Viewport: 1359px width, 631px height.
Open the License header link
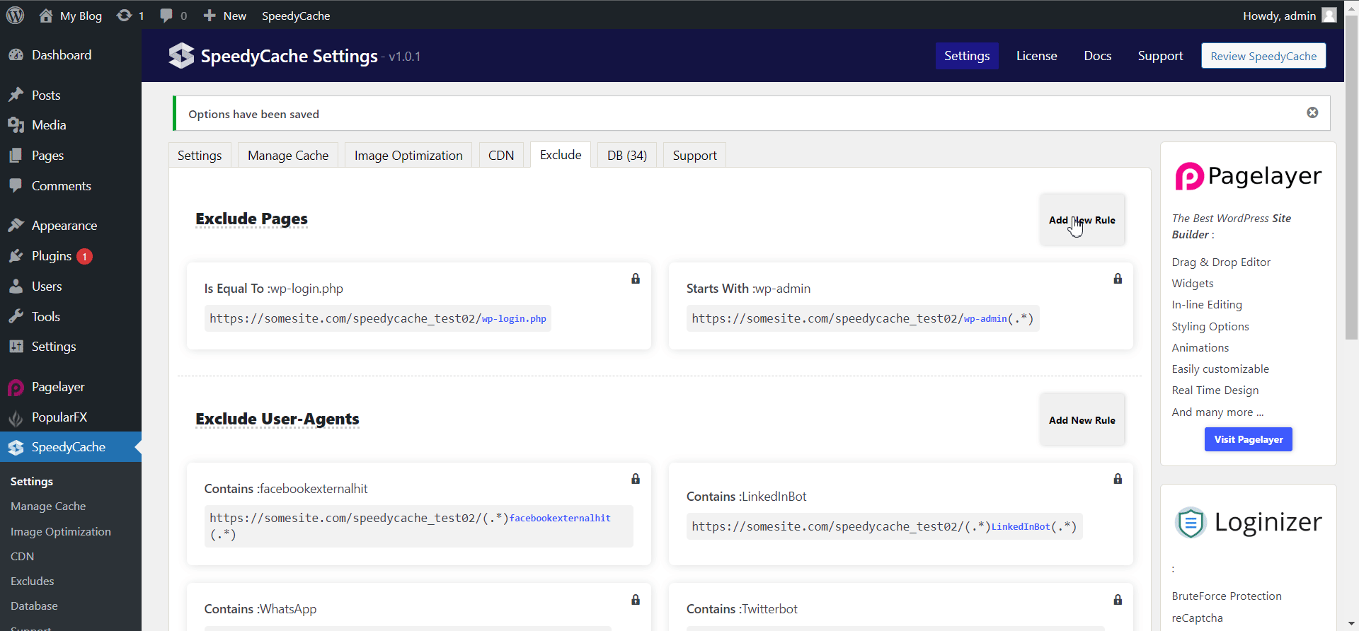click(x=1036, y=56)
